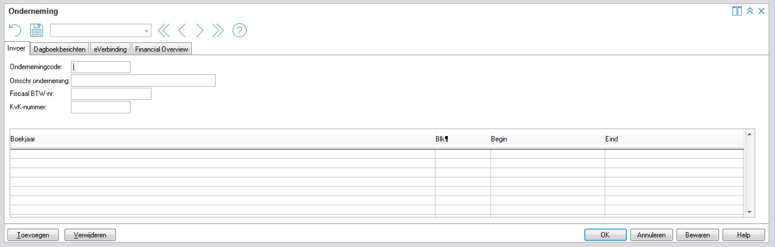This screenshot has height=247, width=775.
Task: Click the Verwijderen button
Action: coord(90,235)
